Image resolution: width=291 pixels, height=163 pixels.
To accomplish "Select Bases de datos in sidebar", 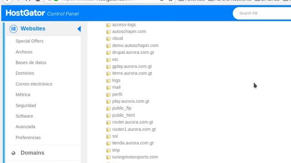I will coord(31,62).
